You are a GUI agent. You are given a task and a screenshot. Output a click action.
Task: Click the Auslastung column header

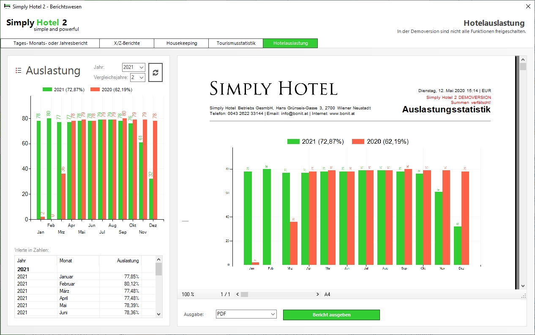coord(120,261)
